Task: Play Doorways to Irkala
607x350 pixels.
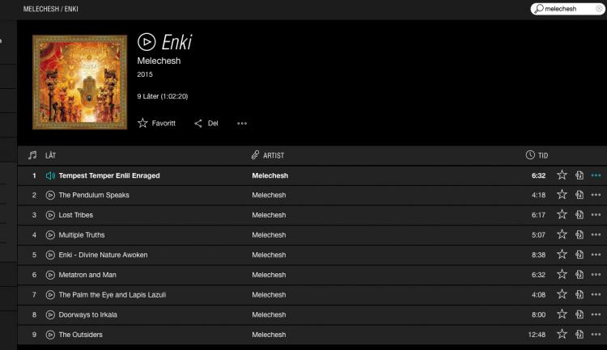Action: pyautogui.click(x=50, y=314)
